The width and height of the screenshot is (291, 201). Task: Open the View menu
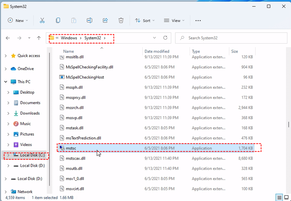(175, 20)
